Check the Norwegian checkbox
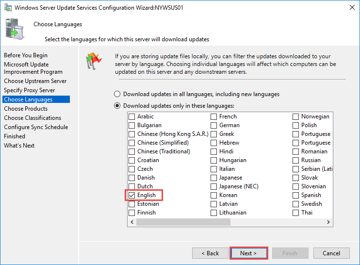This screenshot has width=360, height=265. click(x=296, y=116)
